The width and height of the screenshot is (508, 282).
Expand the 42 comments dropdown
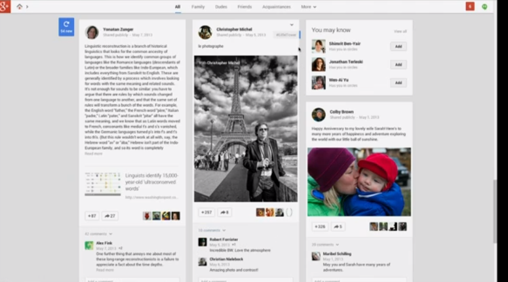pyautogui.click(x=98, y=233)
